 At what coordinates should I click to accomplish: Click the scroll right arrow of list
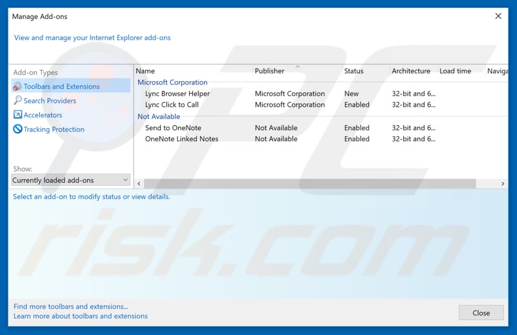pos(503,184)
